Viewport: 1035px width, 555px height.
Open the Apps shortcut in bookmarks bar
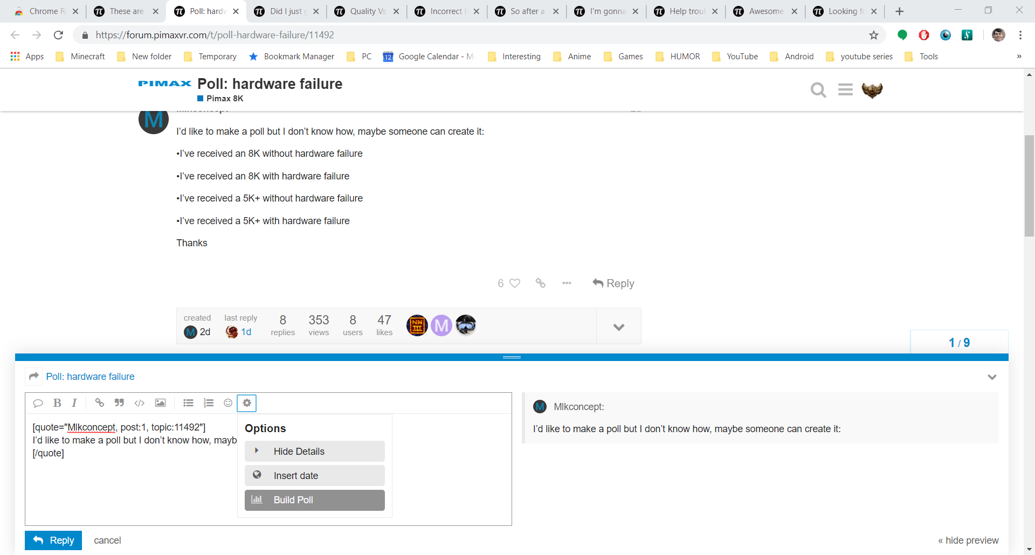(x=27, y=57)
